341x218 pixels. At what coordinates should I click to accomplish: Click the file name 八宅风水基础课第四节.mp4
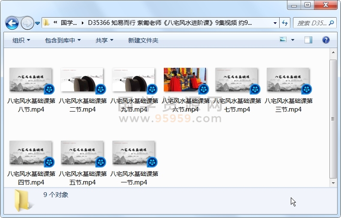31,178
